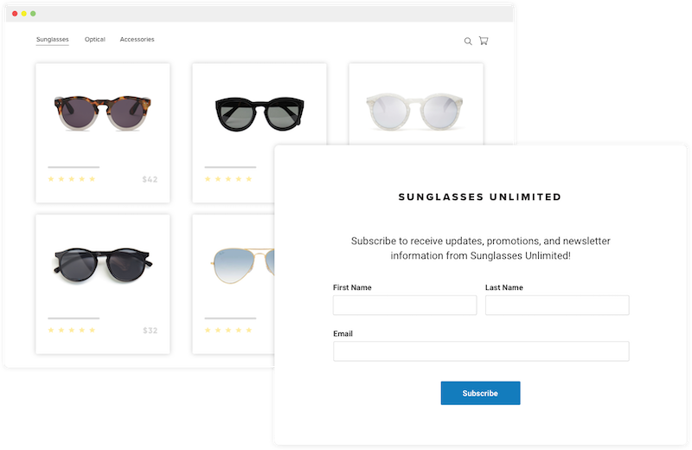
Task: Click the star rating on $42 sunglasses
Action: [x=72, y=179]
